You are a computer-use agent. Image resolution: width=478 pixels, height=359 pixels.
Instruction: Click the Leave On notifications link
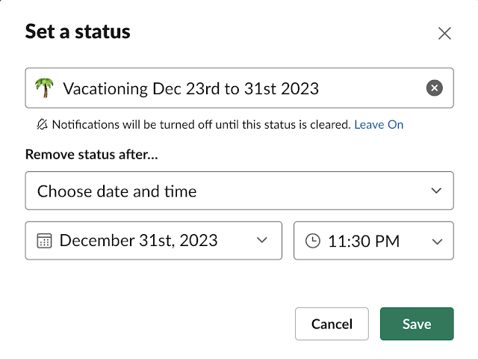click(x=379, y=125)
